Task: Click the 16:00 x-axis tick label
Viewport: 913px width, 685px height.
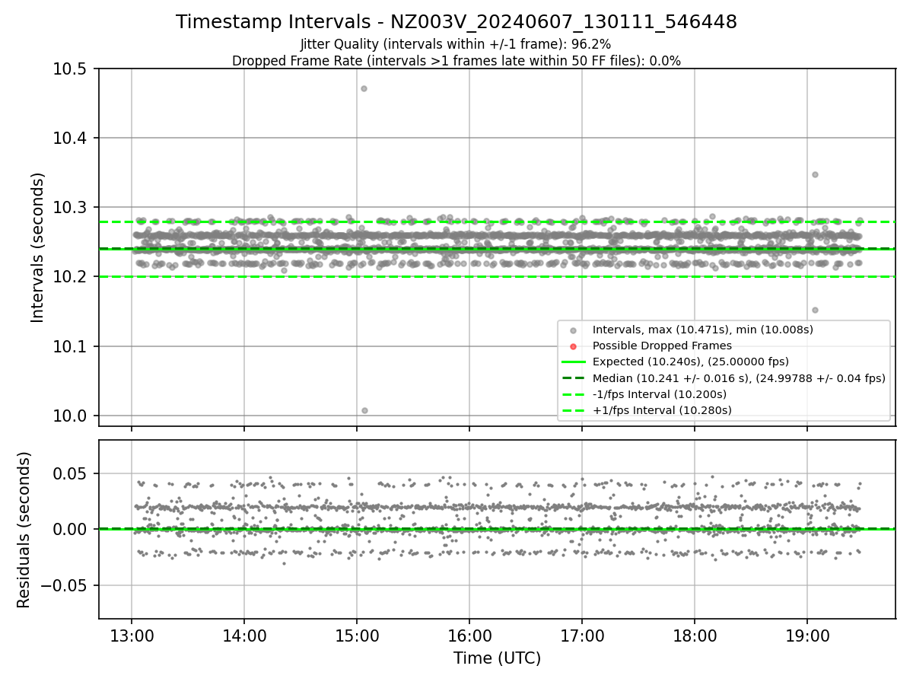Action: [x=469, y=635]
